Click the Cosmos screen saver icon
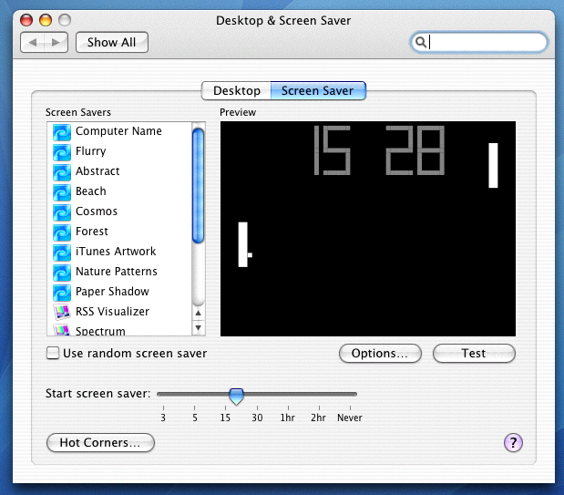Image resolution: width=564 pixels, height=495 pixels. click(x=62, y=212)
